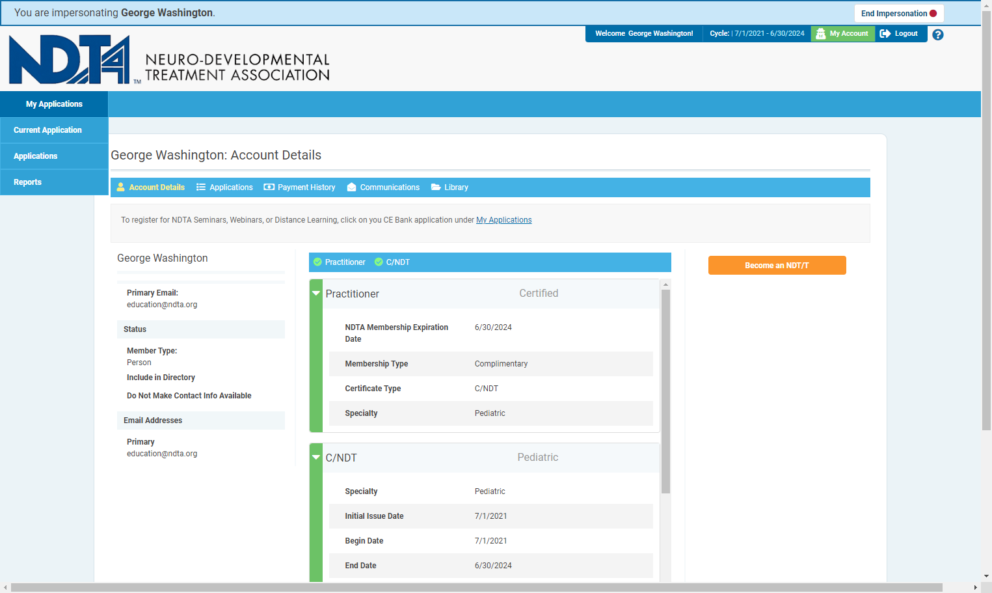Click the End Impersonation button
Image resolution: width=992 pixels, height=593 pixels.
coord(899,14)
